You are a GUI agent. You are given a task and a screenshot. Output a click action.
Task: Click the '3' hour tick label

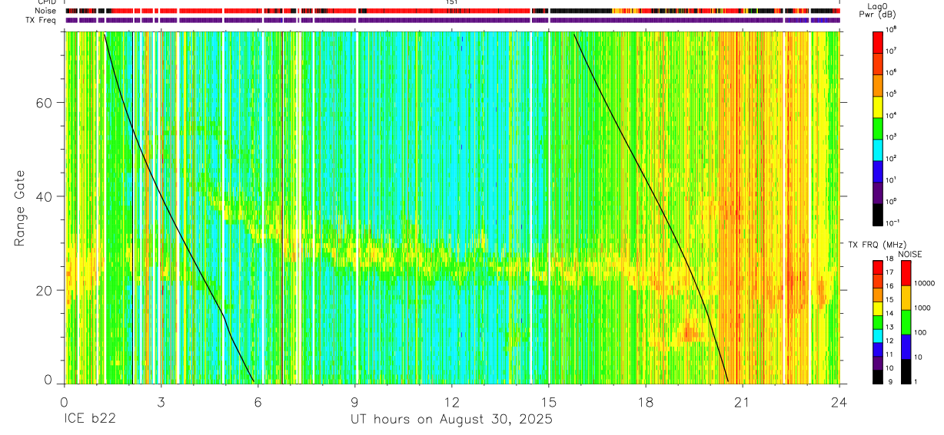pos(161,402)
